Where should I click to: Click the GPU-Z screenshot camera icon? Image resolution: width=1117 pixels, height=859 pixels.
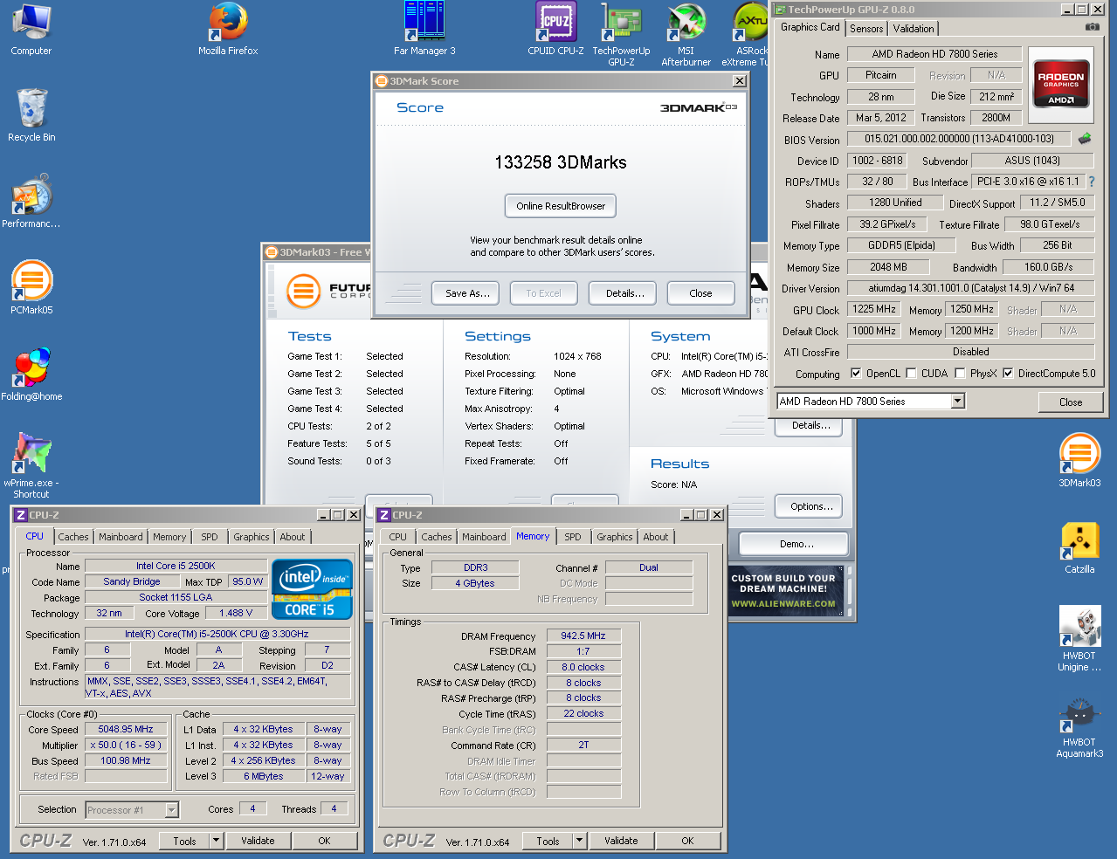(1092, 27)
